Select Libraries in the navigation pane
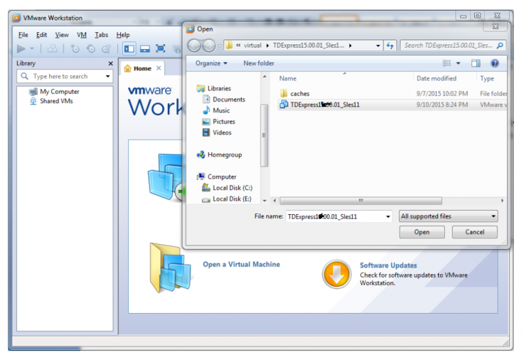The width and height of the screenshot is (524, 360). [x=214, y=88]
